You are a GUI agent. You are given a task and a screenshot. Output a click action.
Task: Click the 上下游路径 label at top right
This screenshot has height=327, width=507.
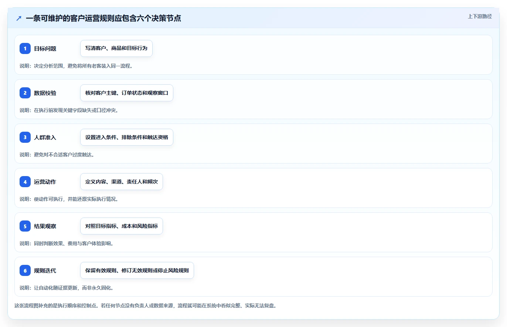point(480,16)
